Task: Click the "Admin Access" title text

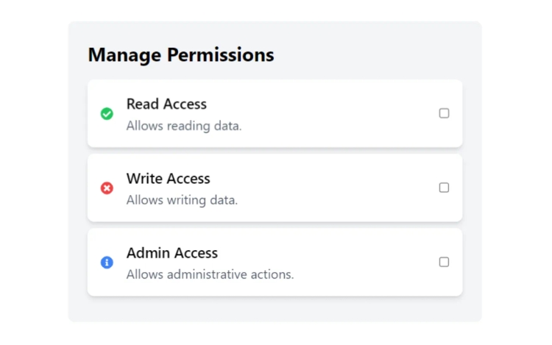Action: point(172,253)
